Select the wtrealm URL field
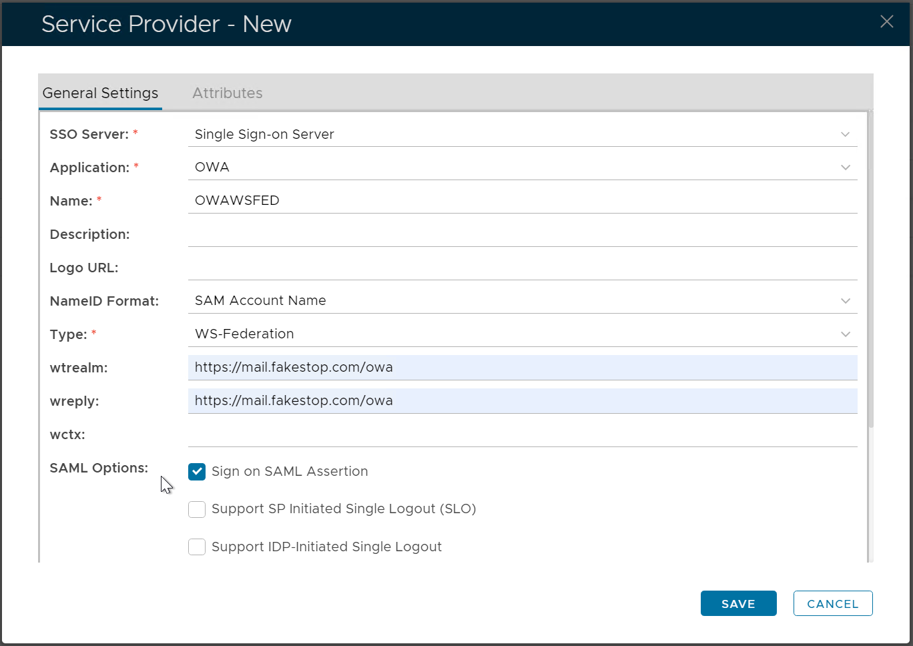This screenshot has height=646, width=913. pyautogui.click(x=522, y=368)
